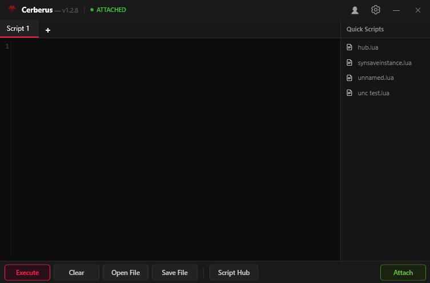Click inside the script editor area
The height and width of the screenshot is (283, 430).
[175, 149]
